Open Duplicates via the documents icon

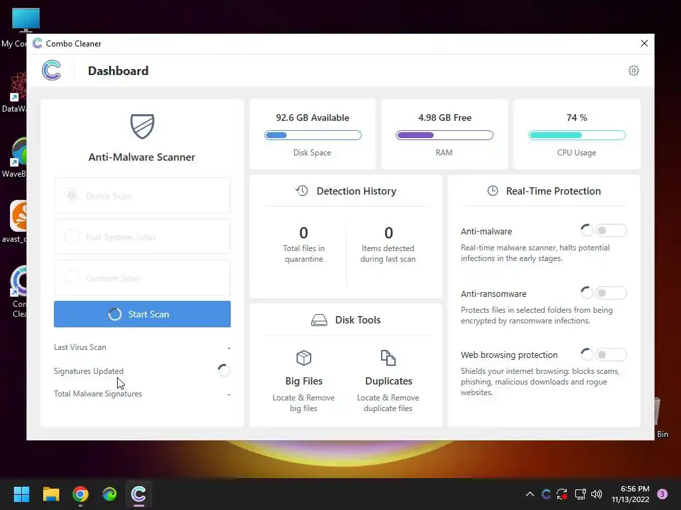(x=388, y=358)
